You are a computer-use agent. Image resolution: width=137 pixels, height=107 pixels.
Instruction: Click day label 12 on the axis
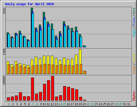(x=52, y=104)
